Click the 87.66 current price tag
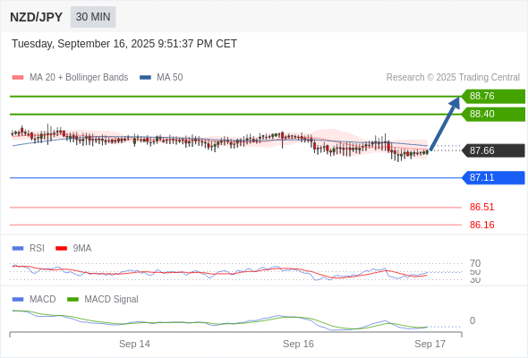The width and height of the screenshot is (528, 358). [x=493, y=150]
